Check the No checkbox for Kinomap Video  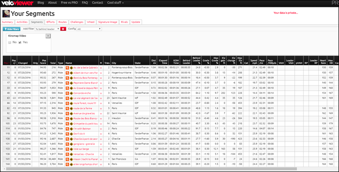[10, 43]
